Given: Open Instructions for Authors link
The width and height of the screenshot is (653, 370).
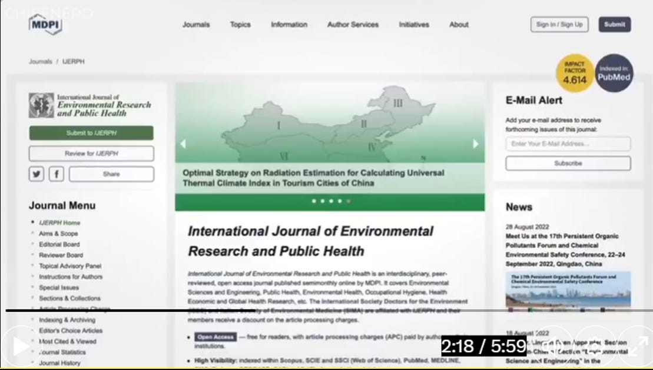Looking at the screenshot, I should [x=71, y=277].
